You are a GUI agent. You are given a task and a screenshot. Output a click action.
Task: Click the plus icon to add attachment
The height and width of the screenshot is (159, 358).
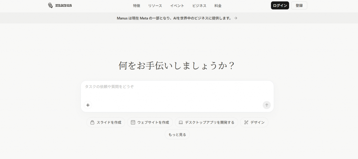(x=88, y=105)
